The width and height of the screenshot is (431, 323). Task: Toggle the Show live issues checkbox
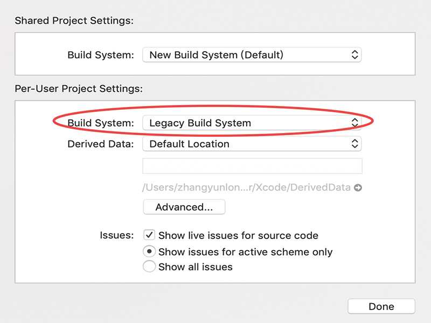click(x=149, y=235)
